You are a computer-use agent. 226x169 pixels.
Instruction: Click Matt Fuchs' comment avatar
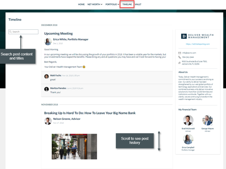coord(46,76)
